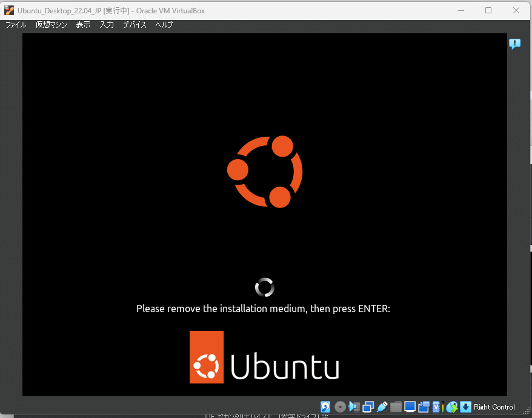Open the VirtualBox notification bubble
The image size is (532, 418).
(514, 44)
